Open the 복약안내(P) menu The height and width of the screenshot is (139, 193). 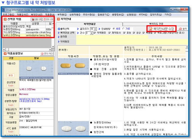(x=37, y=15)
